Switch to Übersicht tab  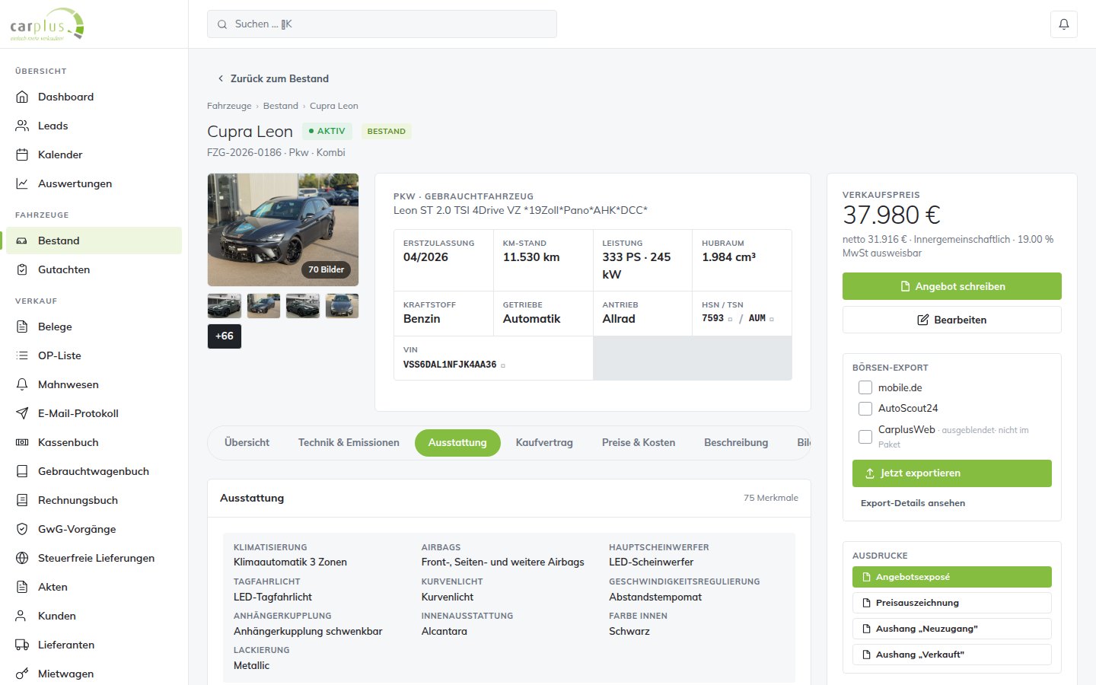pos(247,442)
